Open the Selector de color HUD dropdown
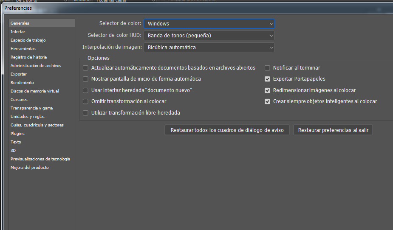The width and height of the screenshot is (393, 230). click(x=209, y=36)
